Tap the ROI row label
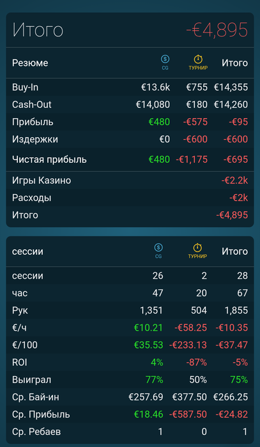The height and width of the screenshot is (447, 260). coord(20,362)
